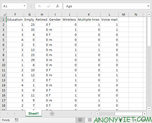Click the Insert Function fx icon
The image size is (152, 123).
point(57,6)
